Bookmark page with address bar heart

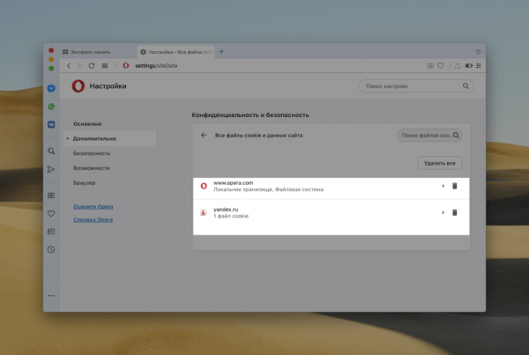pyautogui.click(x=441, y=66)
